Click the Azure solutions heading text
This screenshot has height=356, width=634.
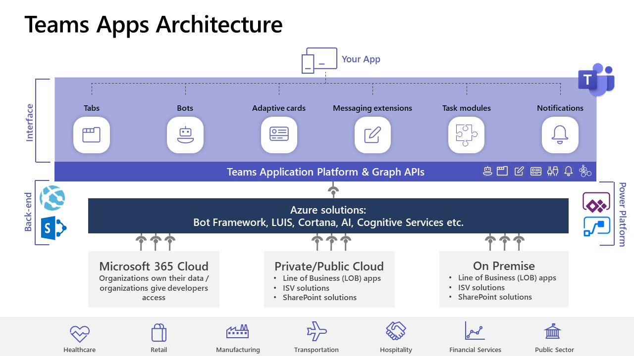pyautogui.click(x=328, y=210)
